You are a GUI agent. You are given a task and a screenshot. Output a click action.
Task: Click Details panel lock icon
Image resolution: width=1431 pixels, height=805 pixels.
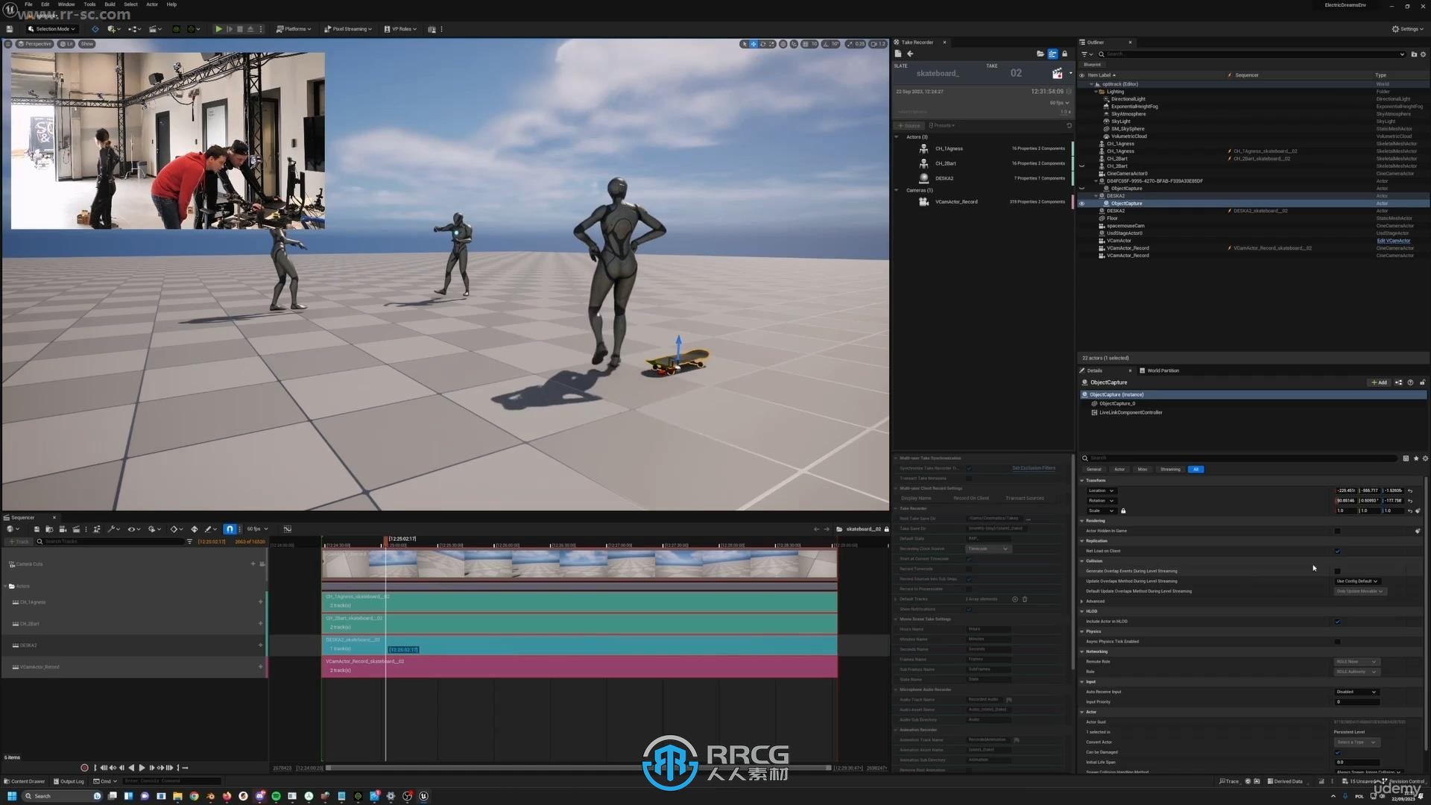coord(1422,382)
